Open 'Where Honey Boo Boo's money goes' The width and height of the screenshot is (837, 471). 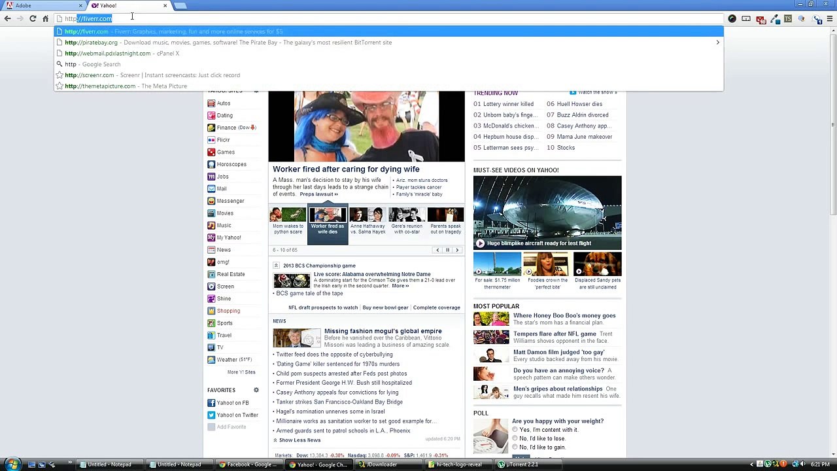click(564, 315)
